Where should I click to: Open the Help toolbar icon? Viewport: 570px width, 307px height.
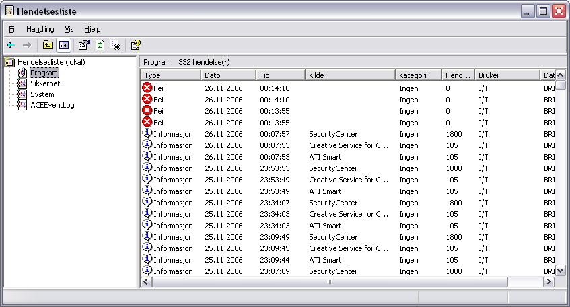(x=135, y=45)
